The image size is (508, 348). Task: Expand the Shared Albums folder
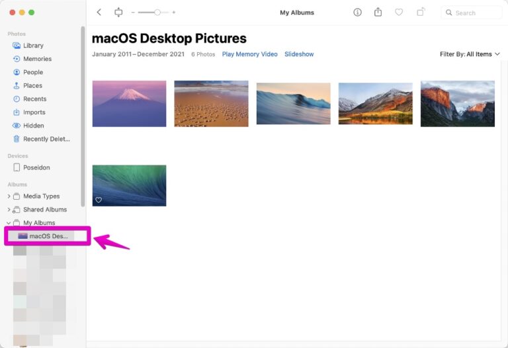click(9, 210)
